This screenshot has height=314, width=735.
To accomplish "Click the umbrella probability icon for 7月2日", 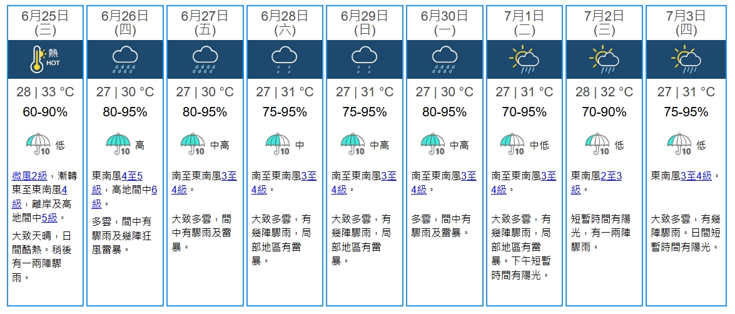I will pyautogui.click(x=597, y=144).
